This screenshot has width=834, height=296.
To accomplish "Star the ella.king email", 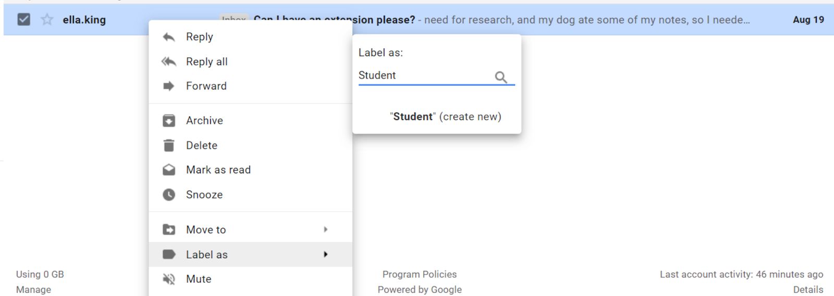I will coord(47,20).
